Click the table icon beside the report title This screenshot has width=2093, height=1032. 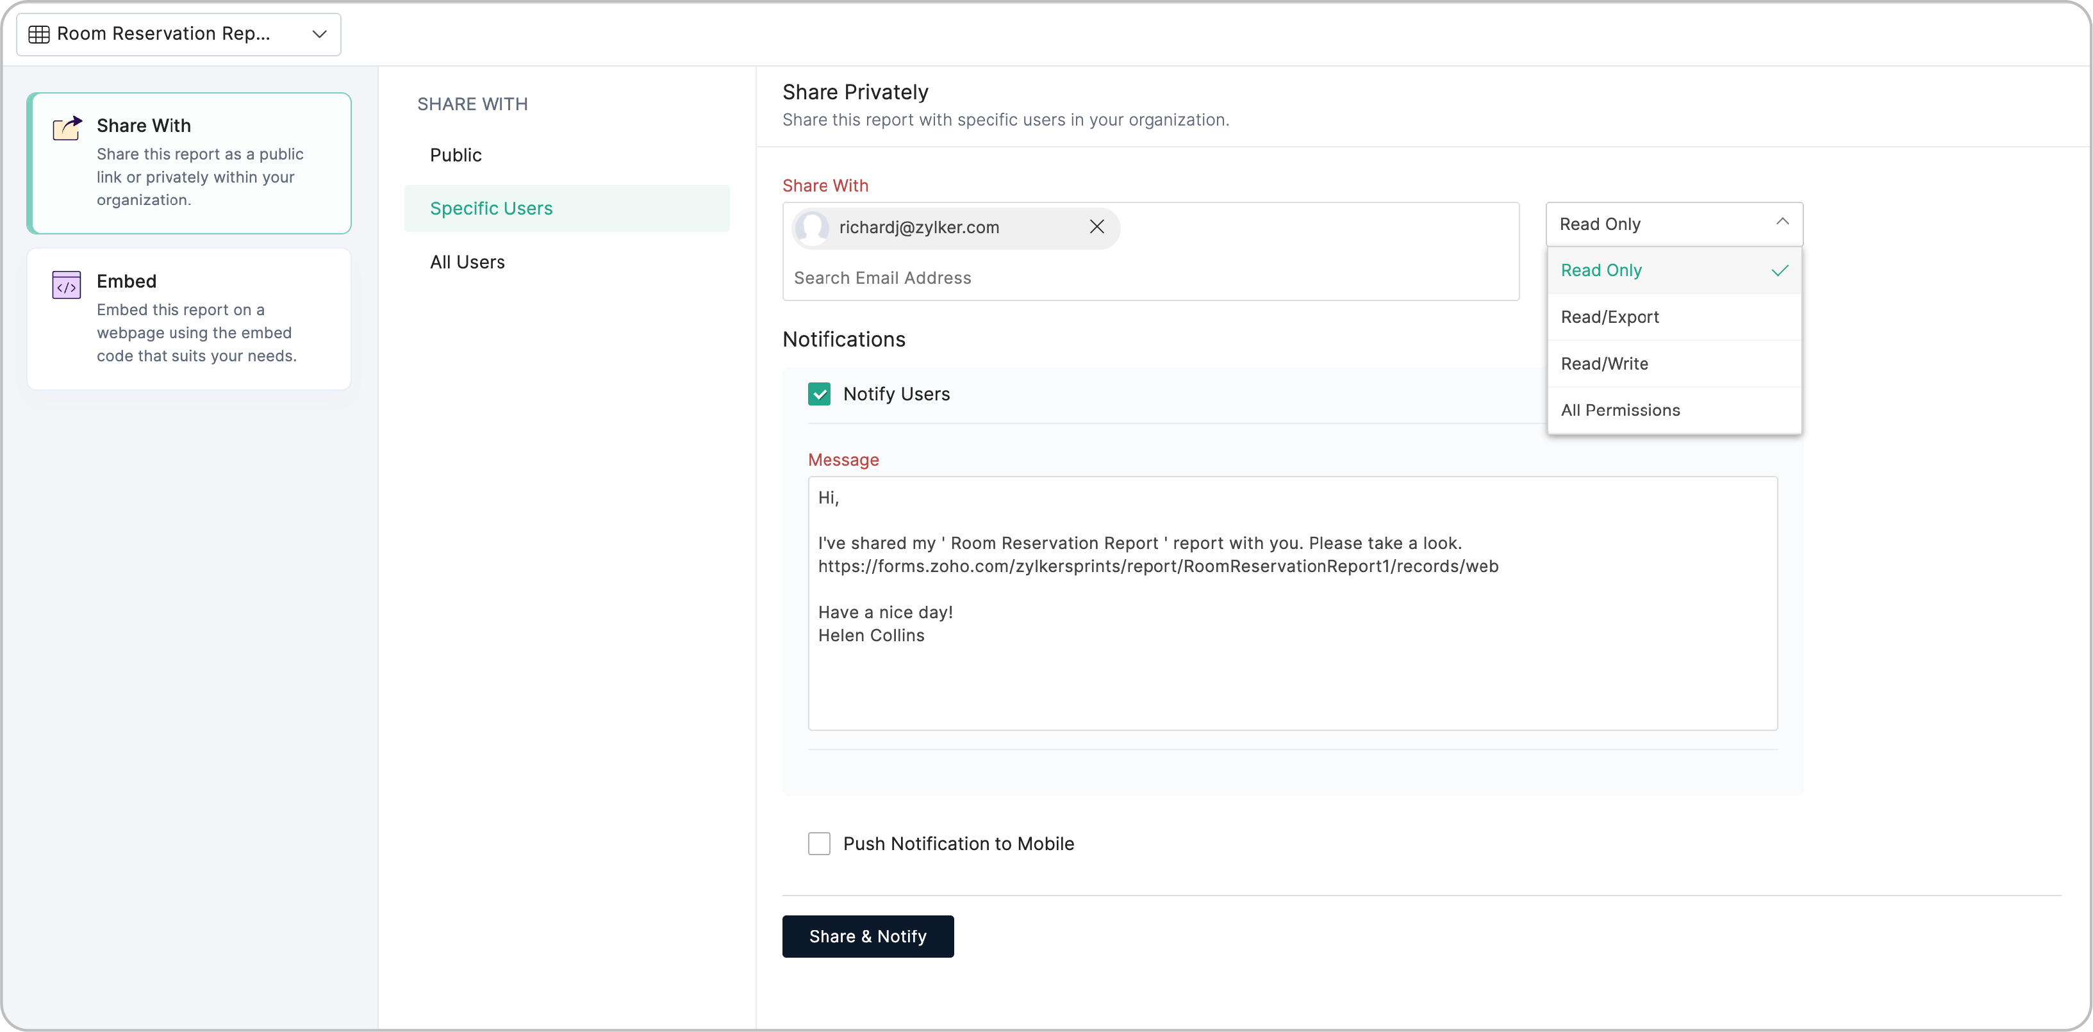point(38,34)
